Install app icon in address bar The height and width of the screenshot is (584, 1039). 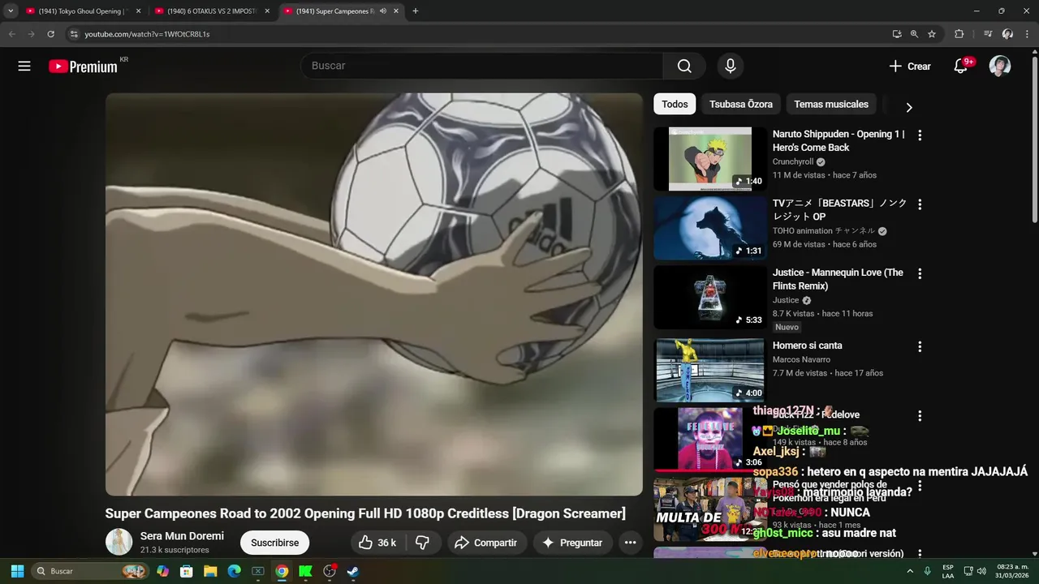(896, 34)
